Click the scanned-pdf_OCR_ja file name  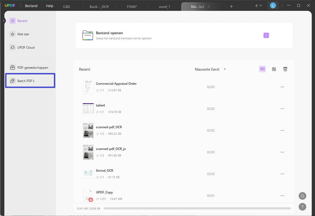point(111,149)
